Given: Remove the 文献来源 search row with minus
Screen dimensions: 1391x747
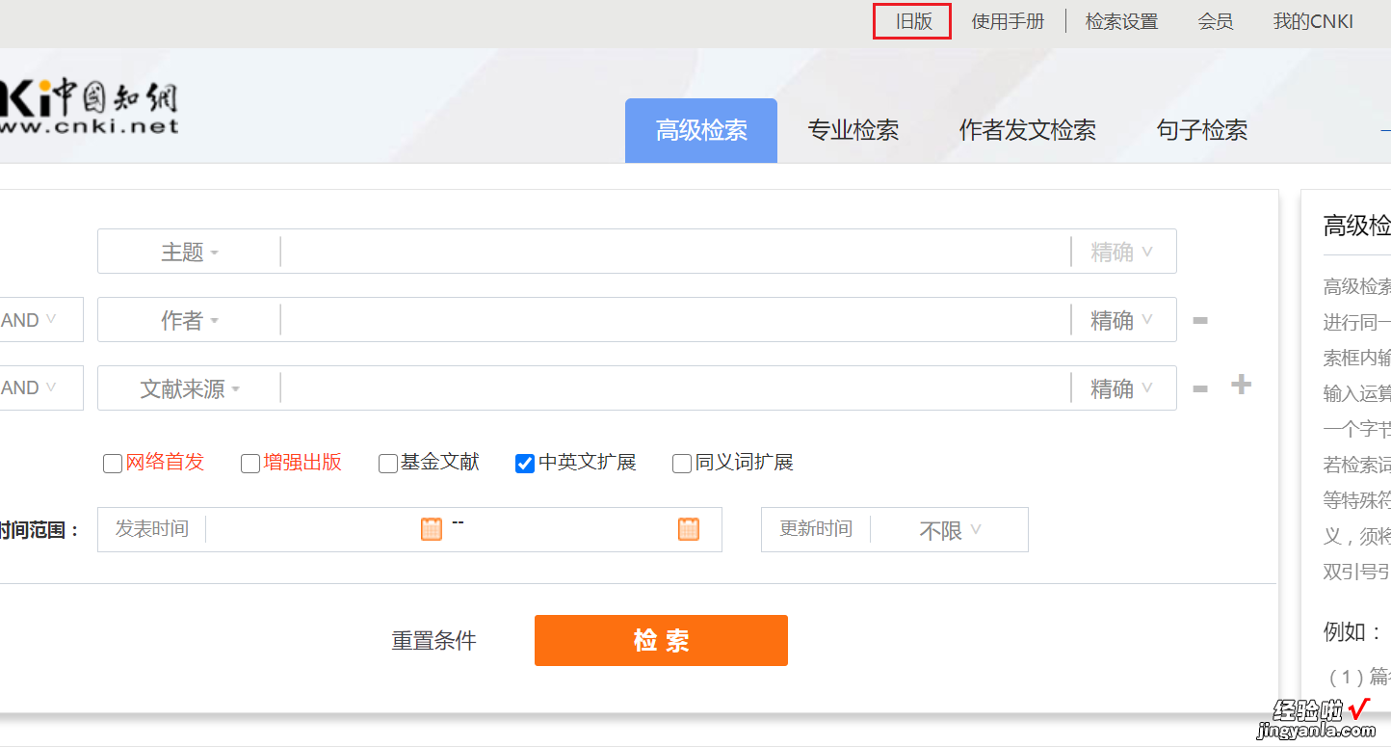Looking at the screenshot, I should pyautogui.click(x=1200, y=388).
